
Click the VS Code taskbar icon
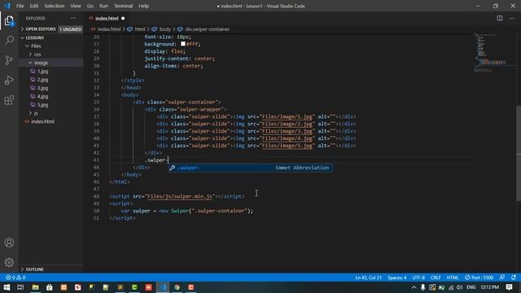coord(163,287)
